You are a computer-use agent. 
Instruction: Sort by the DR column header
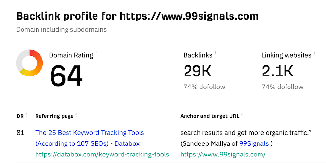pyautogui.click(x=20, y=116)
